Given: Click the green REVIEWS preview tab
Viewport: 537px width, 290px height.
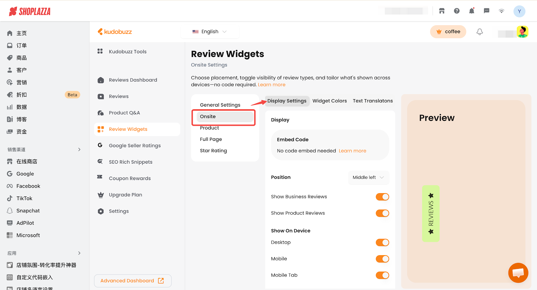Looking at the screenshot, I should pyautogui.click(x=431, y=214).
